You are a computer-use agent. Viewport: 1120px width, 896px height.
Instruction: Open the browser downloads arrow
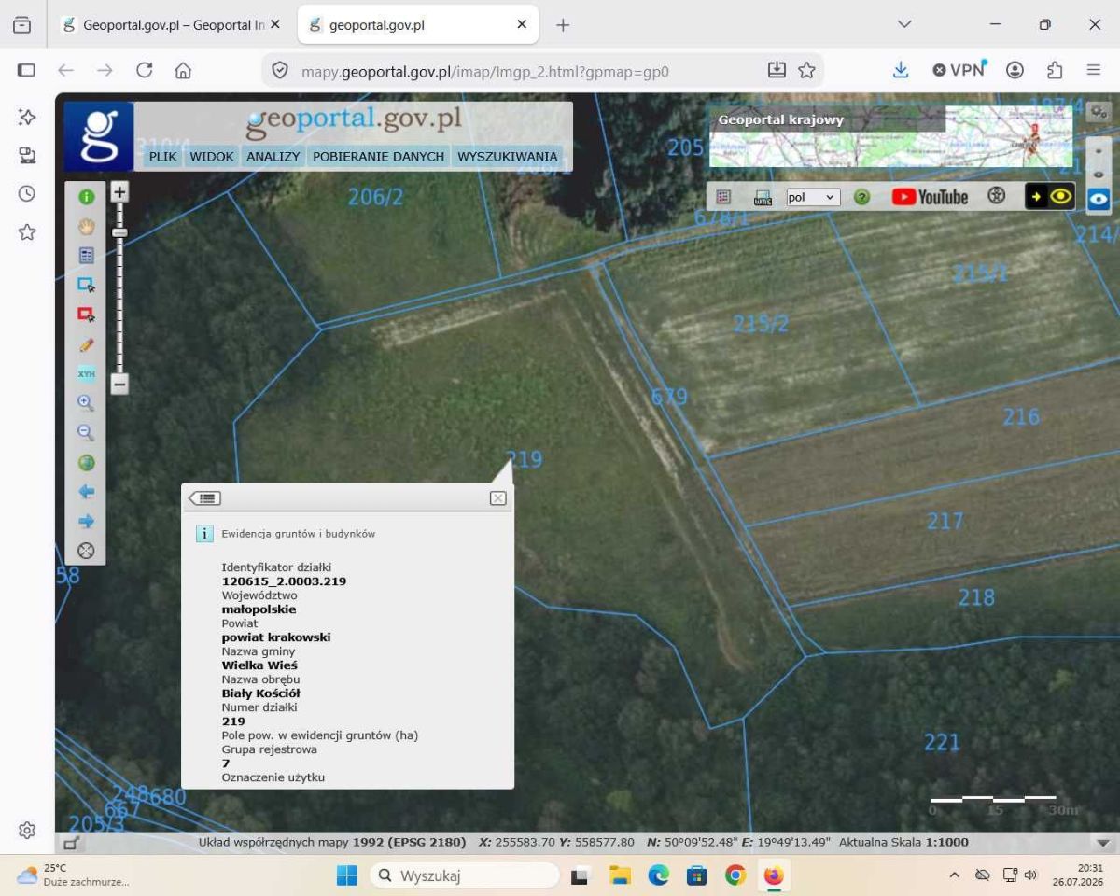click(x=901, y=70)
